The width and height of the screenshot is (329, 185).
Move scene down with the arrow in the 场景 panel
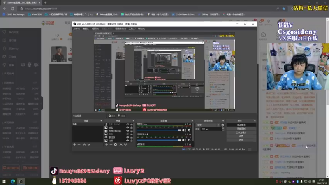(x=89, y=145)
